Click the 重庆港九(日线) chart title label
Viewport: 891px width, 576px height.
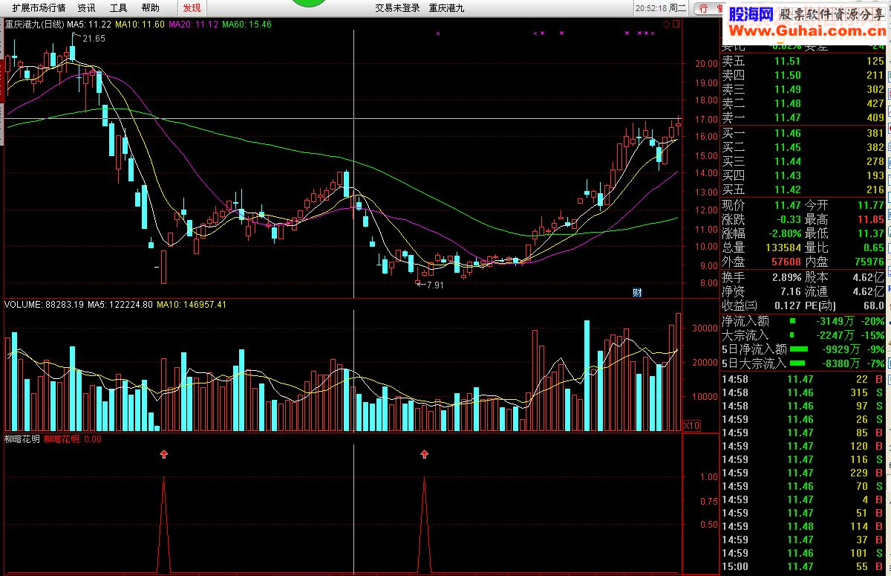(x=34, y=25)
